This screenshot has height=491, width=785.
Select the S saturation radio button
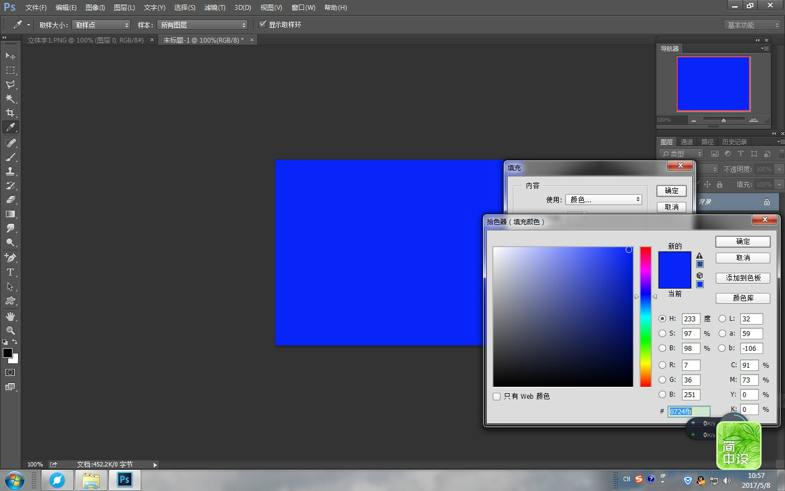pyautogui.click(x=662, y=333)
